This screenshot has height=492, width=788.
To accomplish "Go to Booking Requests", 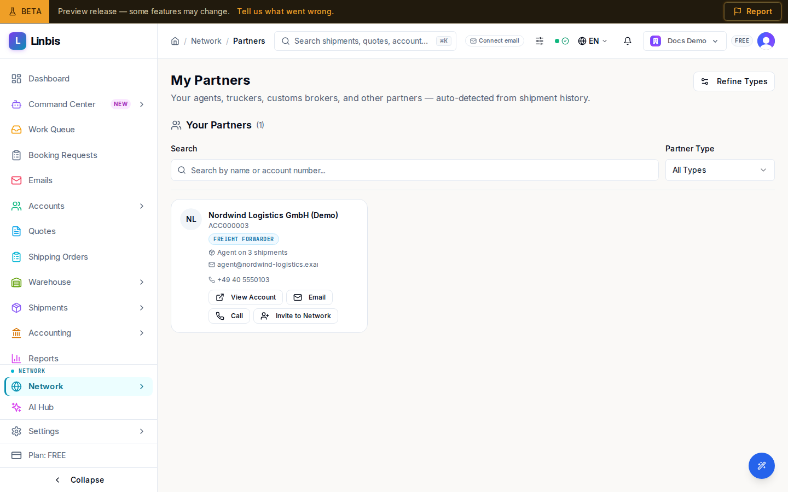I will click(79, 155).
